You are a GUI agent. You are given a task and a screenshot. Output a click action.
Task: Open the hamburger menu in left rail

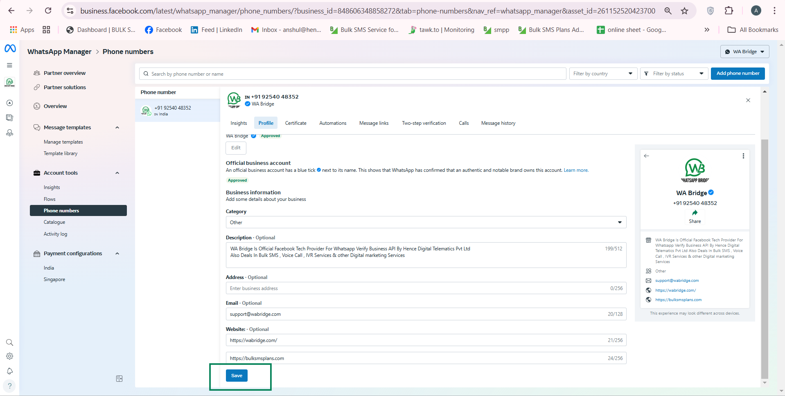point(9,65)
